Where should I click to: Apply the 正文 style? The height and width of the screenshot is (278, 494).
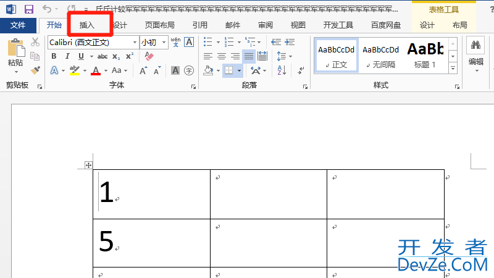click(336, 56)
